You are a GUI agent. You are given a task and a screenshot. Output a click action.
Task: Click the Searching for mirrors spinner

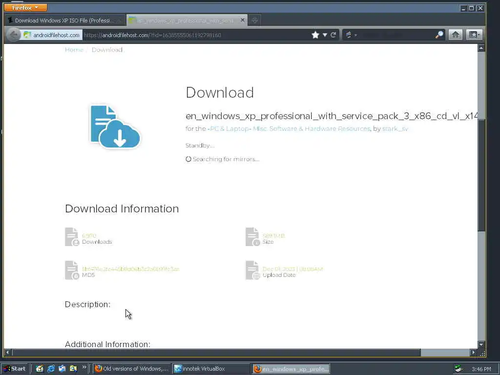point(188,159)
